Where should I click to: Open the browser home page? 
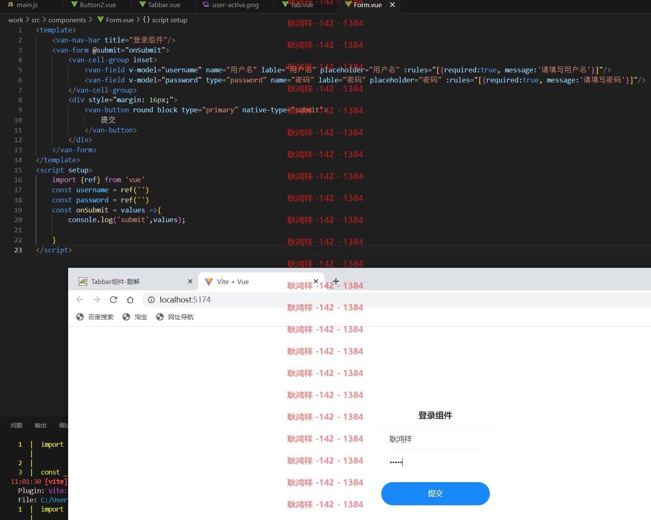pos(130,300)
